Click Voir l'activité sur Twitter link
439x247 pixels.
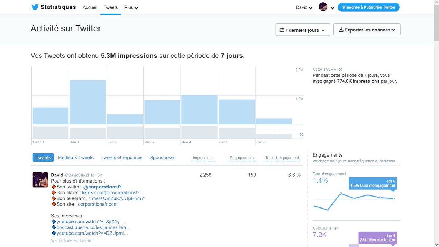click(x=71, y=240)
